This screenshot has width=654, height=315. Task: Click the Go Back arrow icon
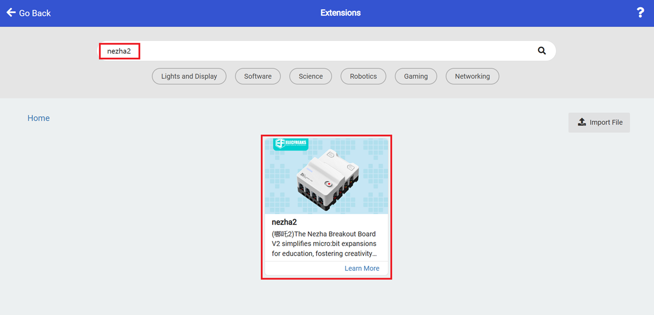click(x=11, y=13)
